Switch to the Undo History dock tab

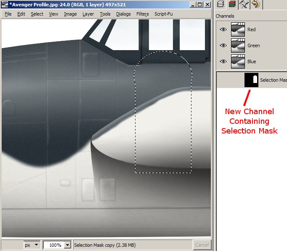point(256,4)
